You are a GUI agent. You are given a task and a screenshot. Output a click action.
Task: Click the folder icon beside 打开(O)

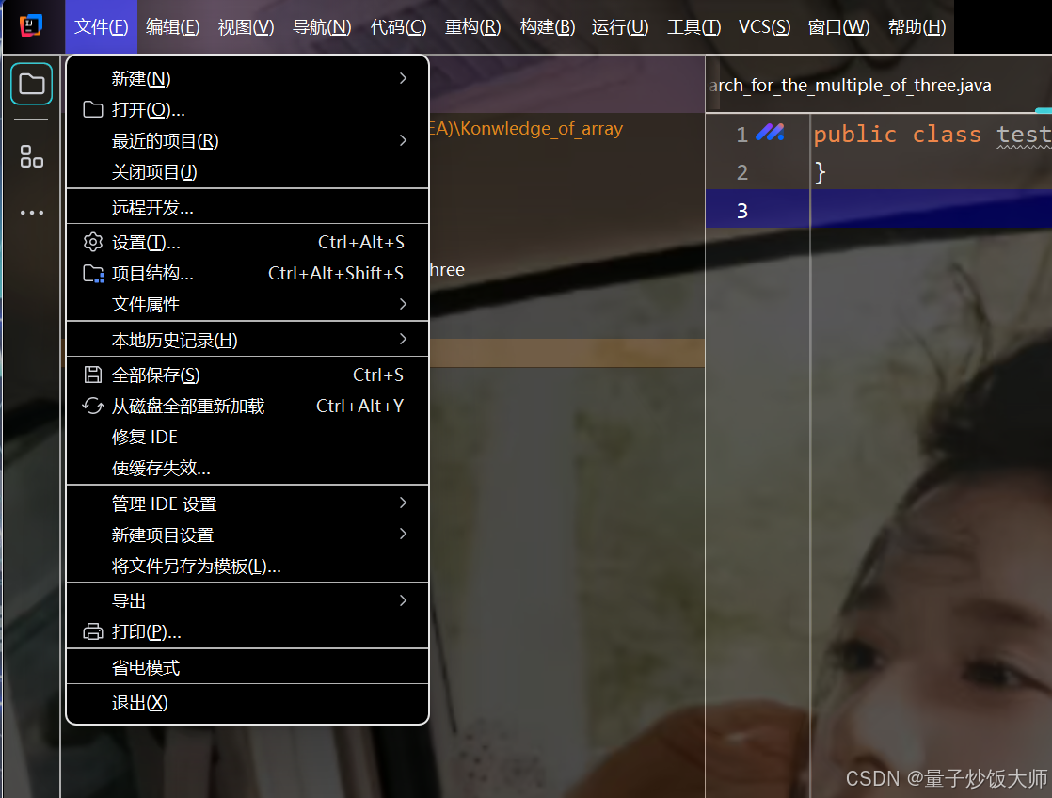pos(92,109)
